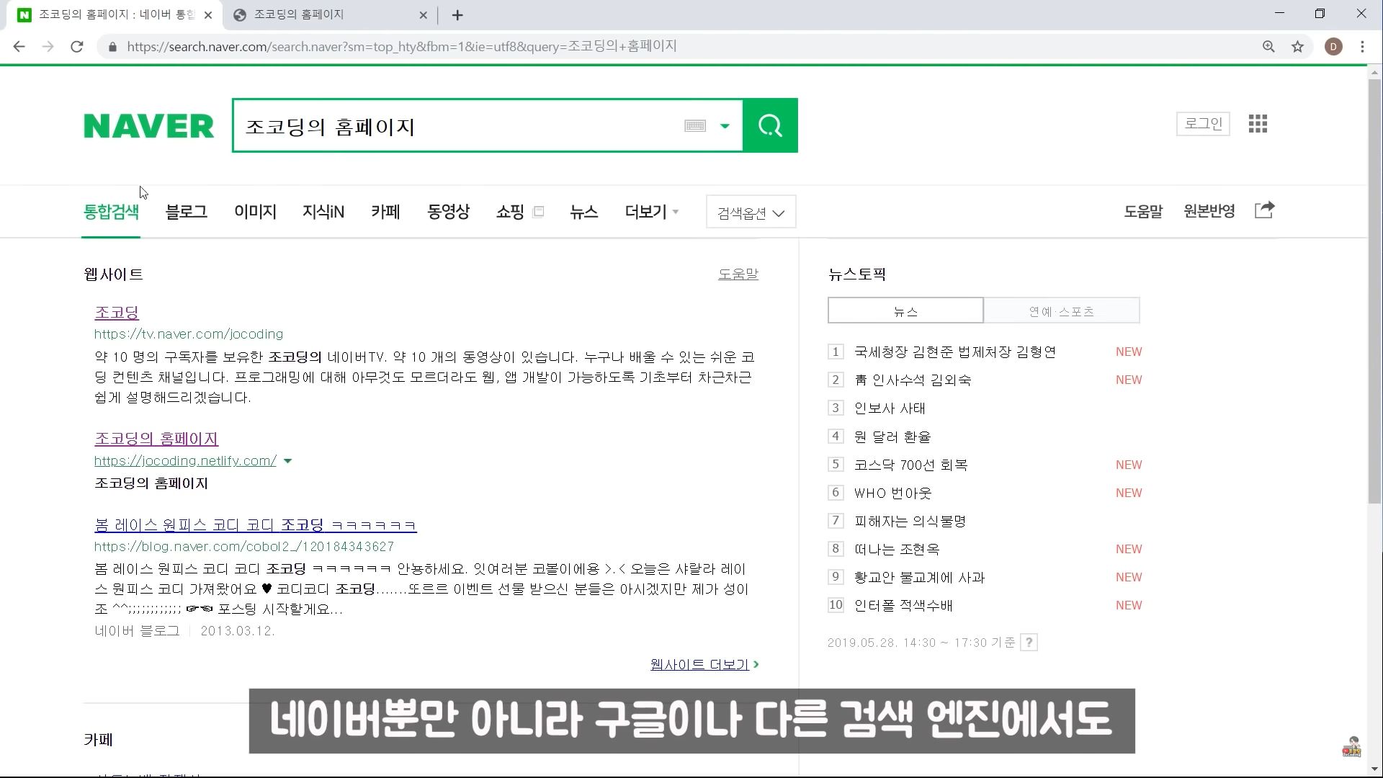The width and height of the screenshot is (1383, 778).
Task: Open topic 황교안 불교계에 사과
Action: pyautogui.click(x=920, y=577)
